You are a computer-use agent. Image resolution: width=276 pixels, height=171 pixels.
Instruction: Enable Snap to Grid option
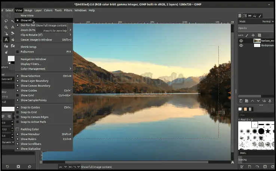pyautogui.click(x=28, y=112)
